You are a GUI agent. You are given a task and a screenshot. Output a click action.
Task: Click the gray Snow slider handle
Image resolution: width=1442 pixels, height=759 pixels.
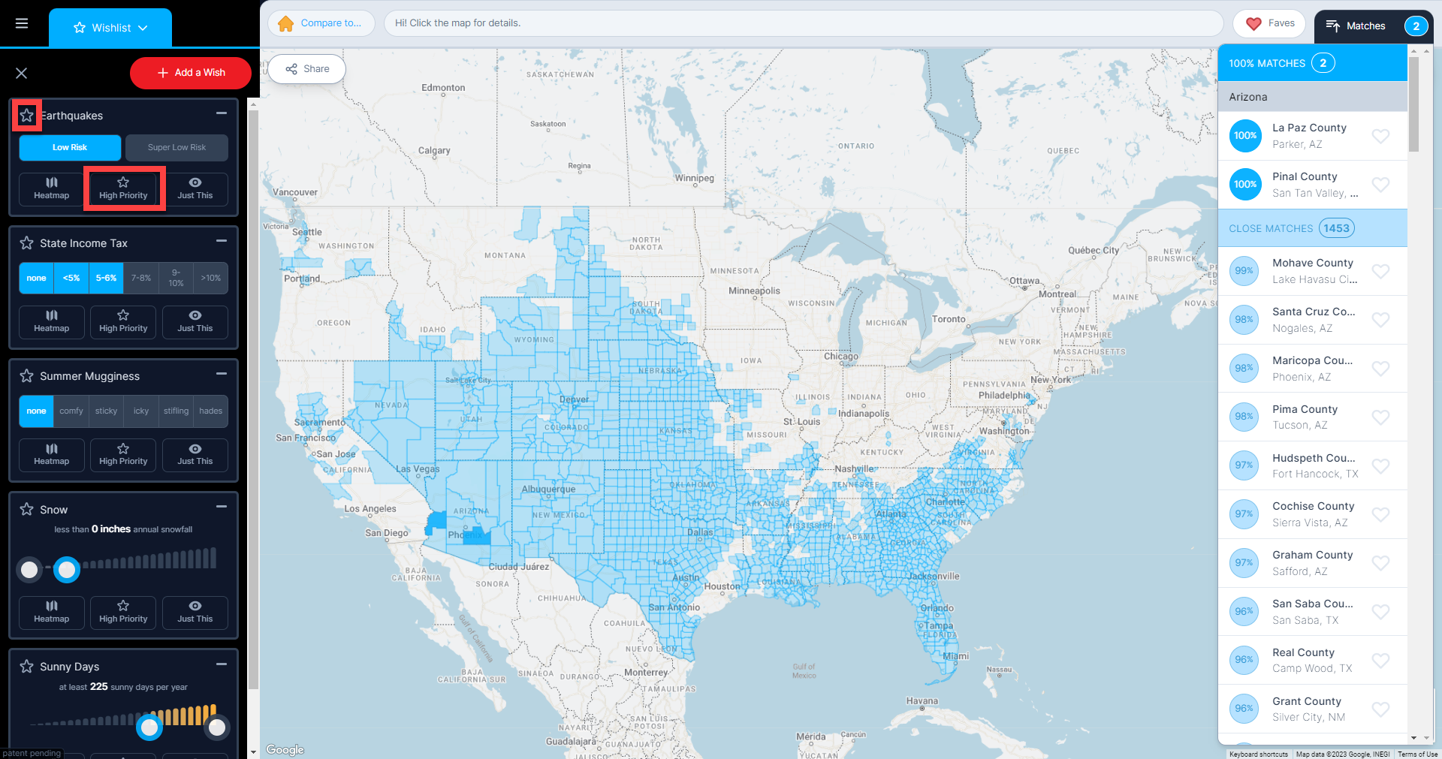pos(29,571)
